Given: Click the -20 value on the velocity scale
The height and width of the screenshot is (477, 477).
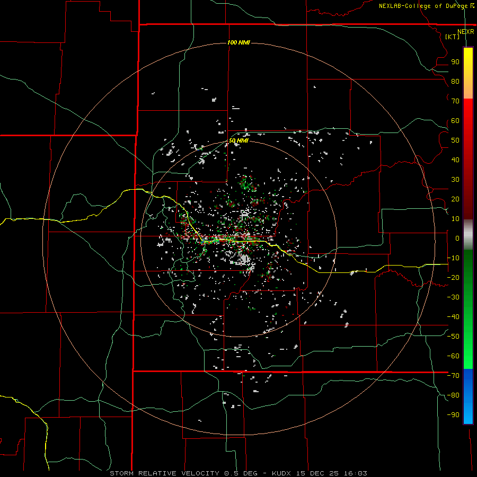Looking at the screenshot, I should 453,278.
